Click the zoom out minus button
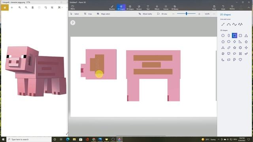This screenshot has height=142, width=253. click(173, 14)
